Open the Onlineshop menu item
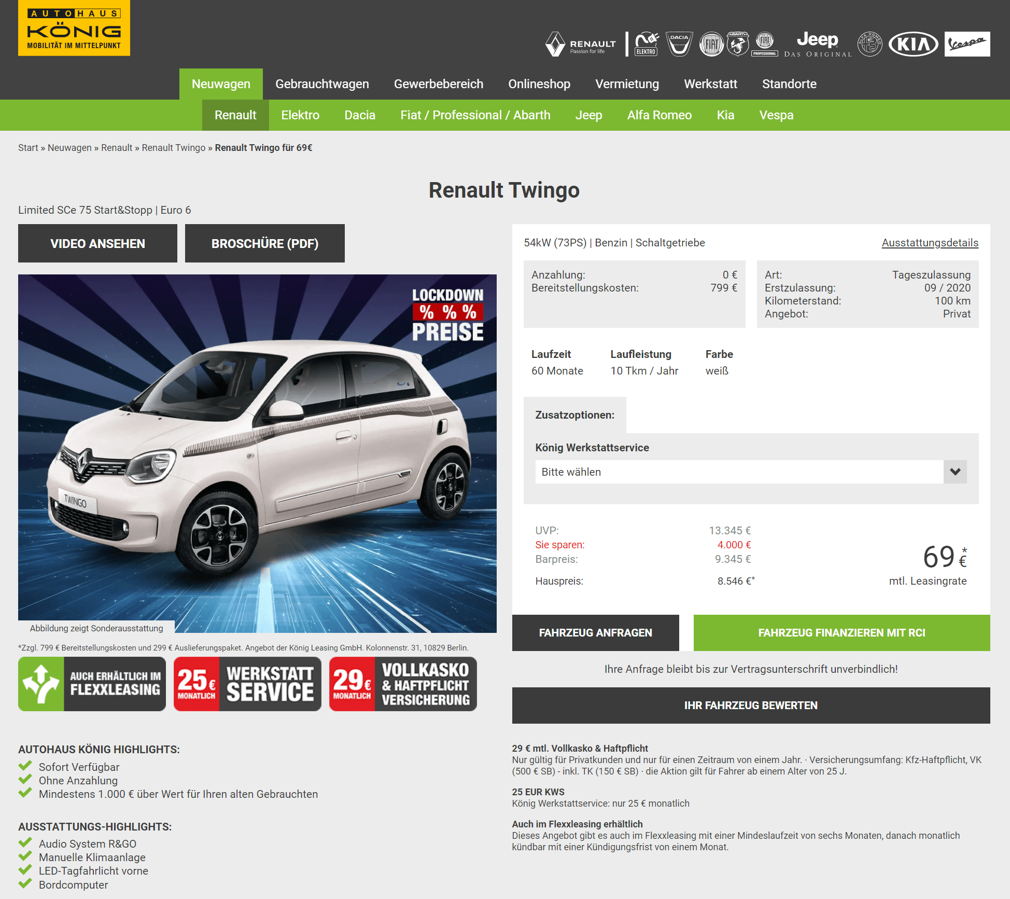This screenshot has width=1010, height=899. point(539,84)
